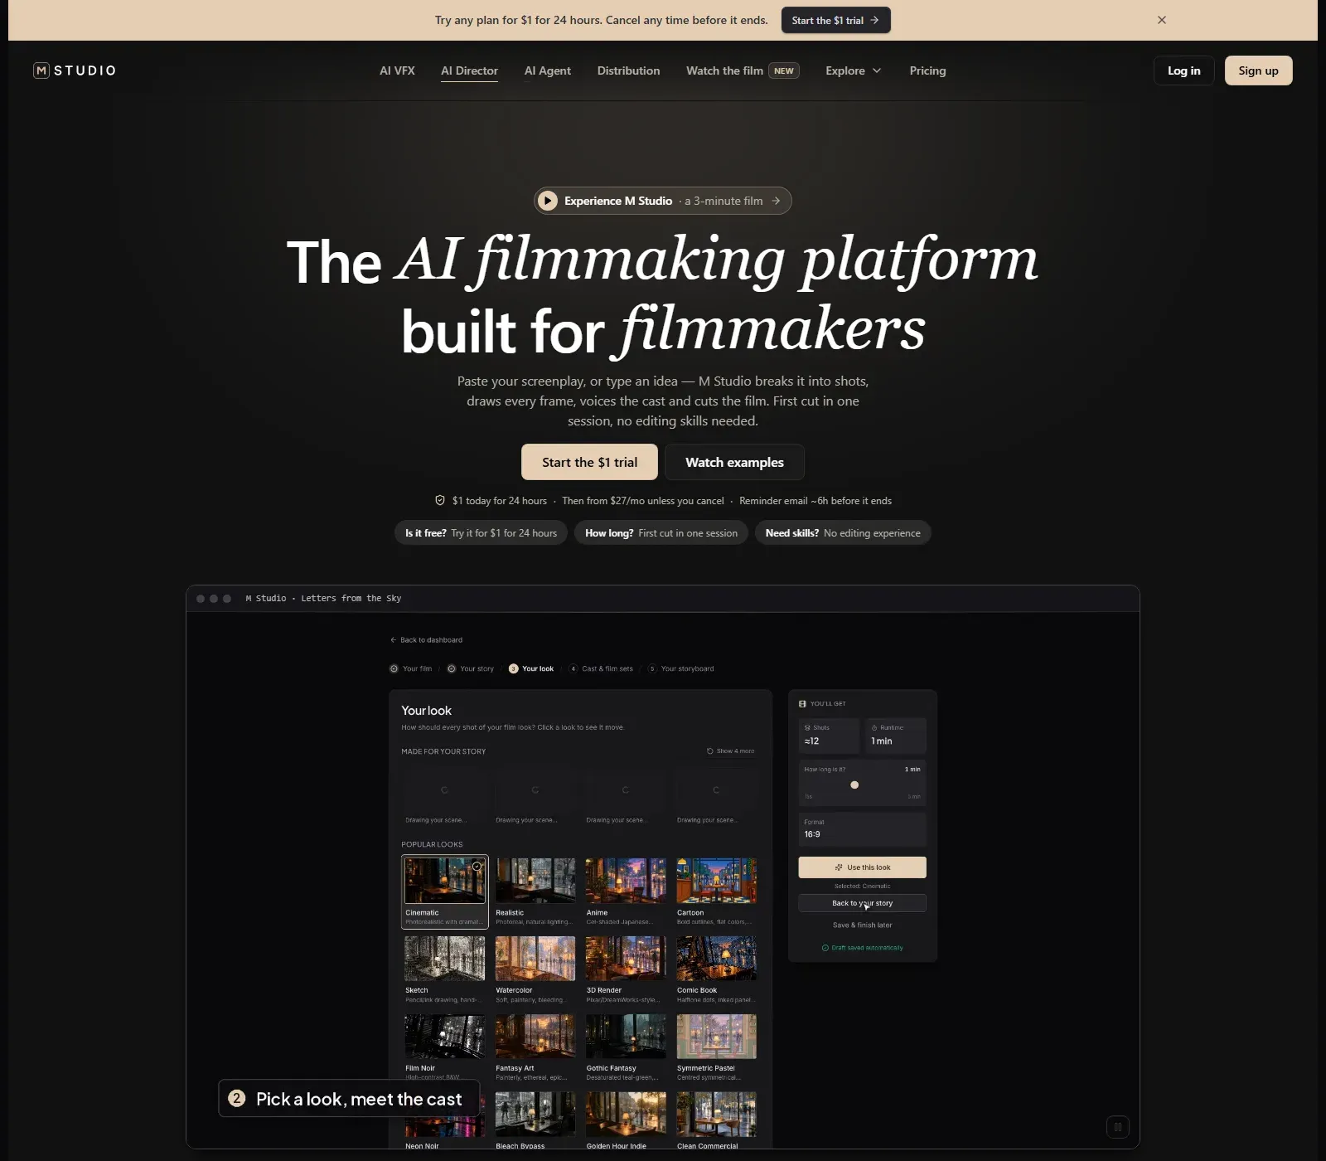The image size is (1326, 1161).
Task: Open the Pricing page
Action: [x=927, y=70]
